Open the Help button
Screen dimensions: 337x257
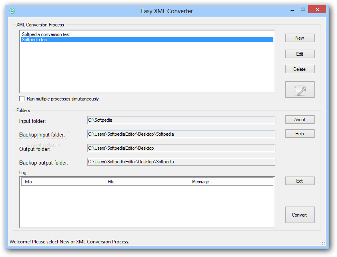[x=300, y=134]
